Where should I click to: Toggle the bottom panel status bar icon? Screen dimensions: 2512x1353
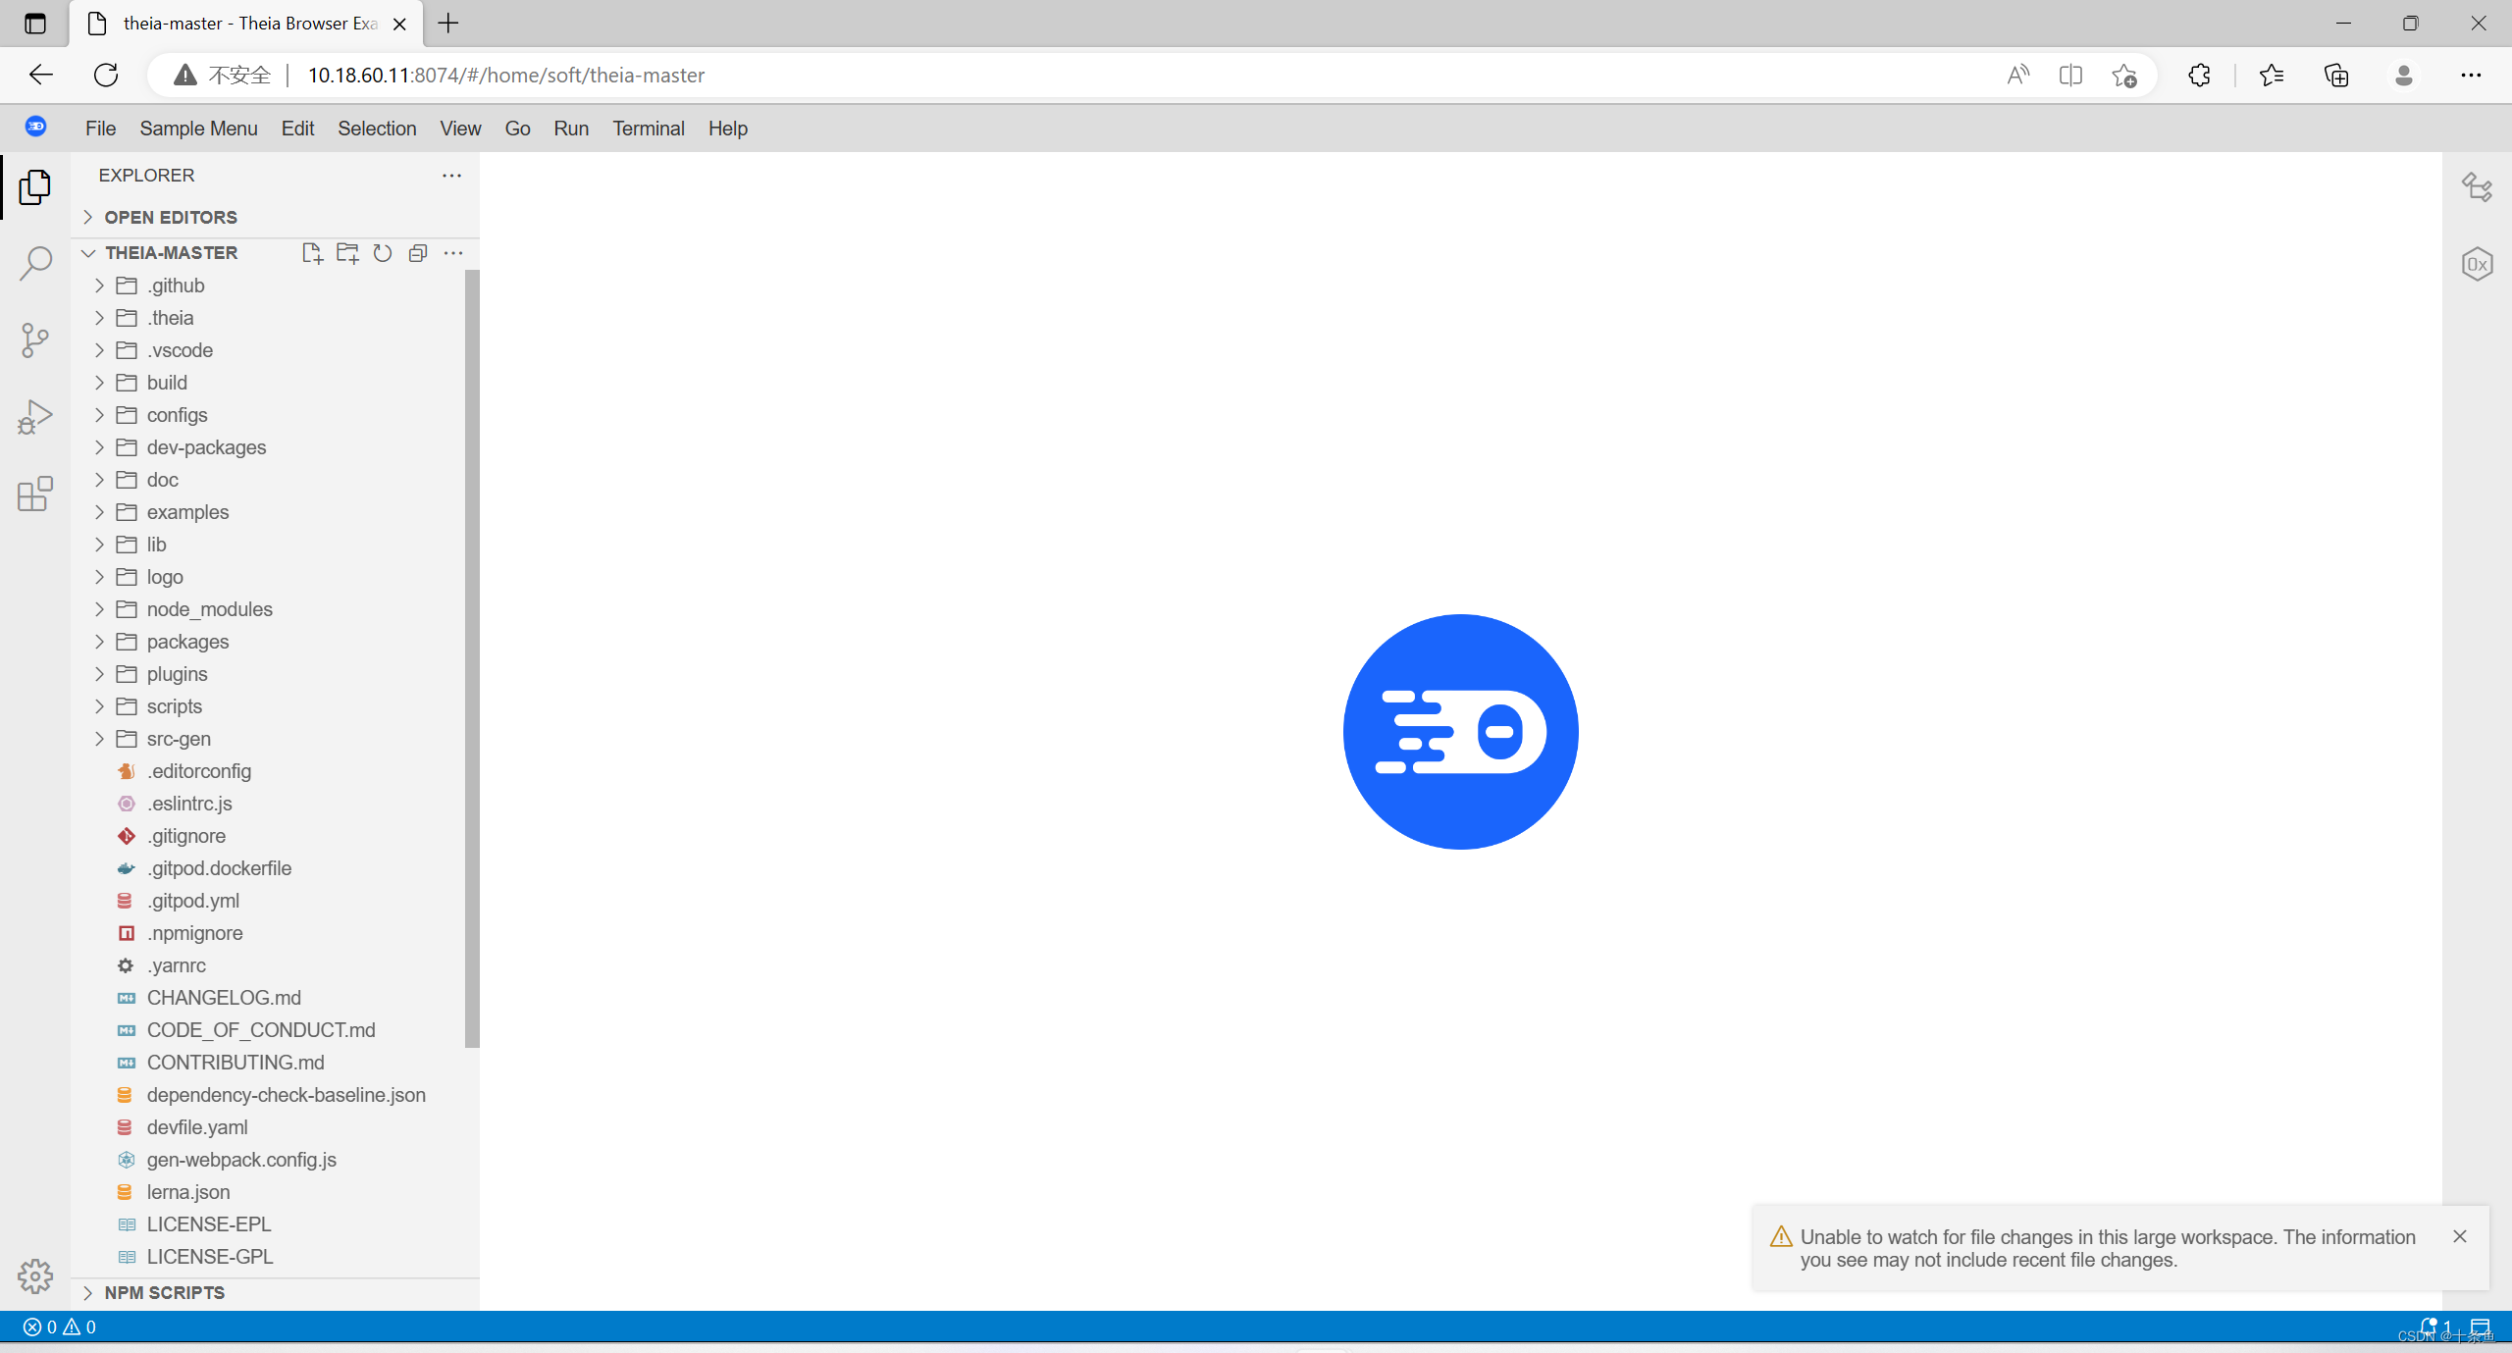pos(2481,1327)
